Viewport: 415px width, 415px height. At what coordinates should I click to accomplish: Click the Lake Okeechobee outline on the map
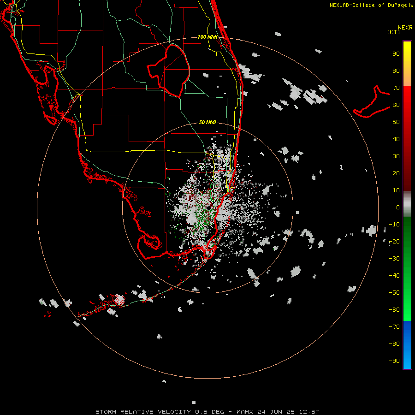coord(169,70)
